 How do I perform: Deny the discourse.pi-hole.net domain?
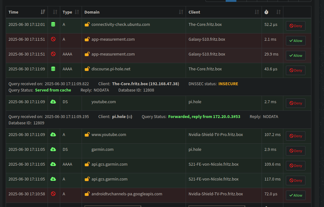pos(296,70)
